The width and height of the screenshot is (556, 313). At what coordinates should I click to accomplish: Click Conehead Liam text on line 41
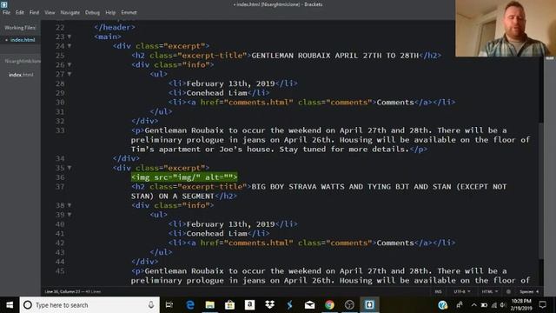[x=216, y=234]
